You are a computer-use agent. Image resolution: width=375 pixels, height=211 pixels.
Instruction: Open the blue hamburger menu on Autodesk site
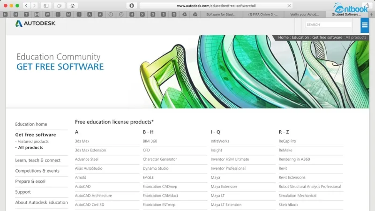click(x=364, y=25)
